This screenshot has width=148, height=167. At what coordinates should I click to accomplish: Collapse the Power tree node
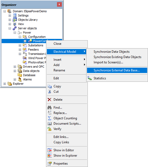pyautogui.click(x=15, y=32)
